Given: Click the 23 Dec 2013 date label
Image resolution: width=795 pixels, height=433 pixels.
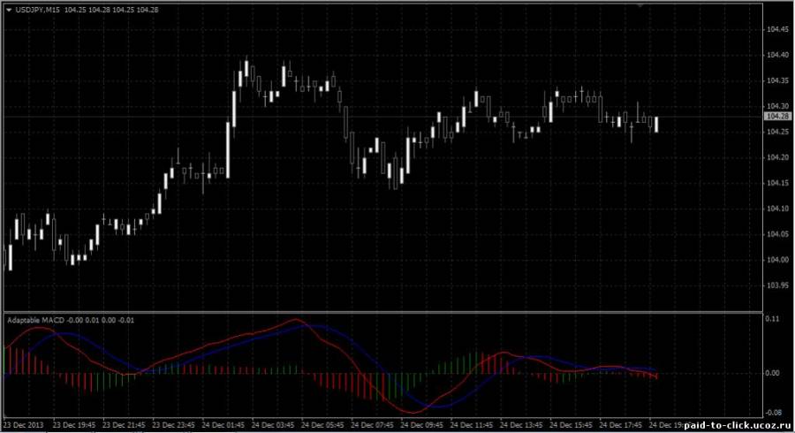Looking at the screenshot, I should point(25,425).
